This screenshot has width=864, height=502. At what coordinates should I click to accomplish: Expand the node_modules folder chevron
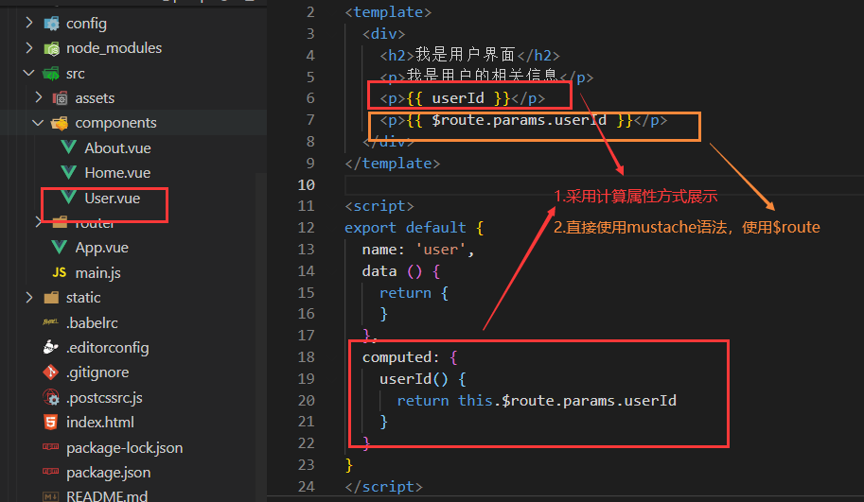(x=29, y=48)
